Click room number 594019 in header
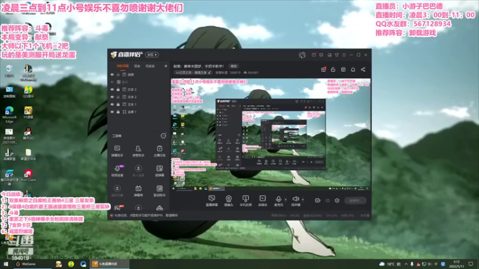This screenshot has width=479, height=269. tap(235, 72)
